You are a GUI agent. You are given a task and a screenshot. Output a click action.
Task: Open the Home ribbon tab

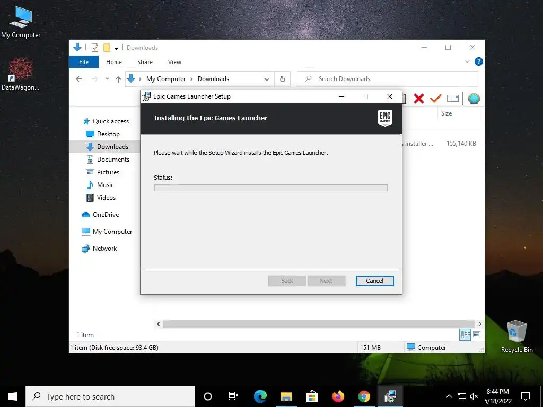pyautogui.click(x=114, y=62)
